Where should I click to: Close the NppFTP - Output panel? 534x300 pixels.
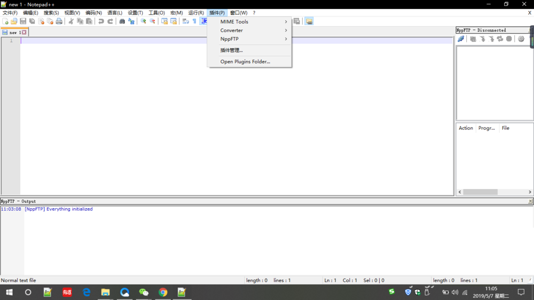pyautogui.click(x=530, y=201)
